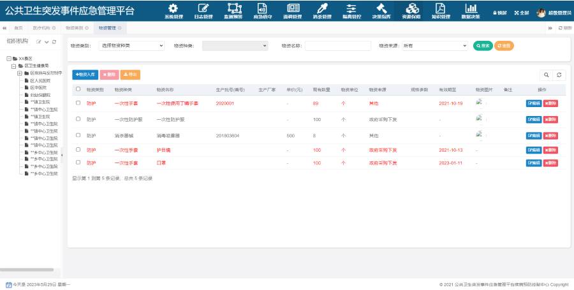Viewport: 574px width, 290px height.
Task: Open the 知识管理 PDF document icon
Action: click(440, 8)
